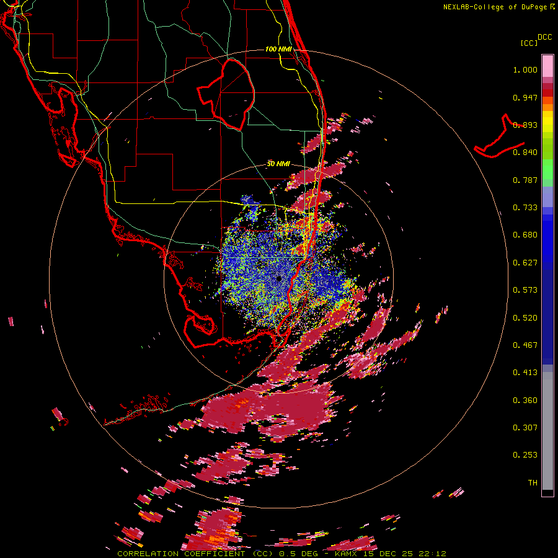Click the pink top segment of the color bar

pos(547,66)
